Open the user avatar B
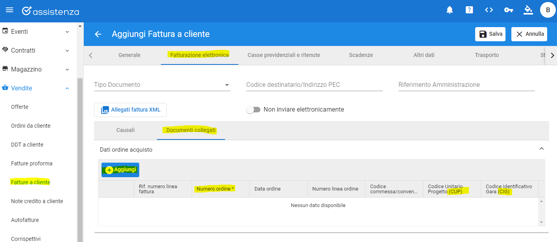The image size is (557, 242). coord(548,10)
